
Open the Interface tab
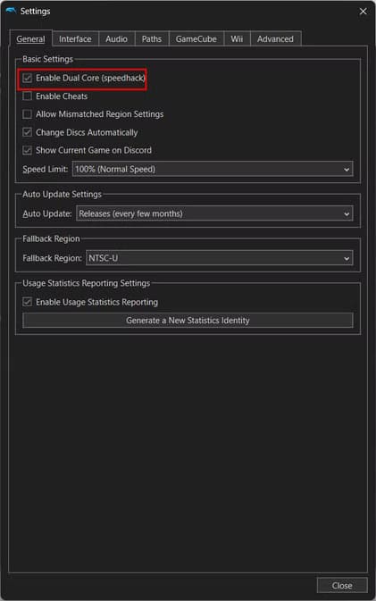click(75, 38)
